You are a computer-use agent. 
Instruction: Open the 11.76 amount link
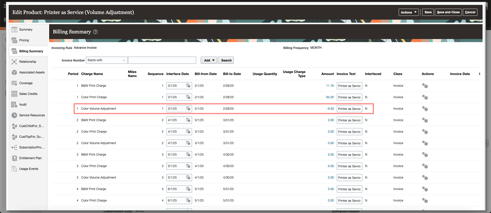point(330,86)
